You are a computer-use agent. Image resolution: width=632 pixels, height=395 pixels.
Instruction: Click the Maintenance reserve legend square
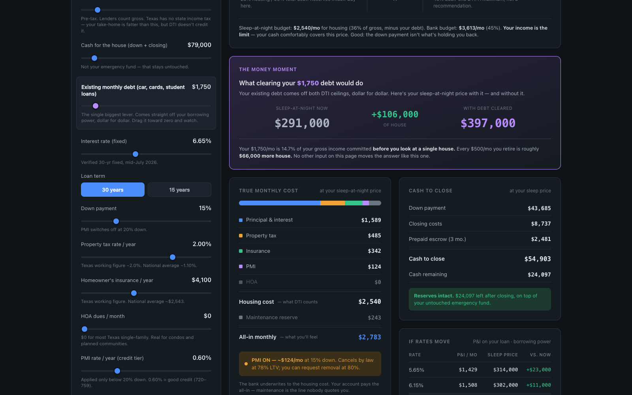point(241,318)
